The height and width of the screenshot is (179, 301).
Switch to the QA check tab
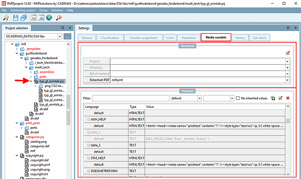[x=259, y=38]
